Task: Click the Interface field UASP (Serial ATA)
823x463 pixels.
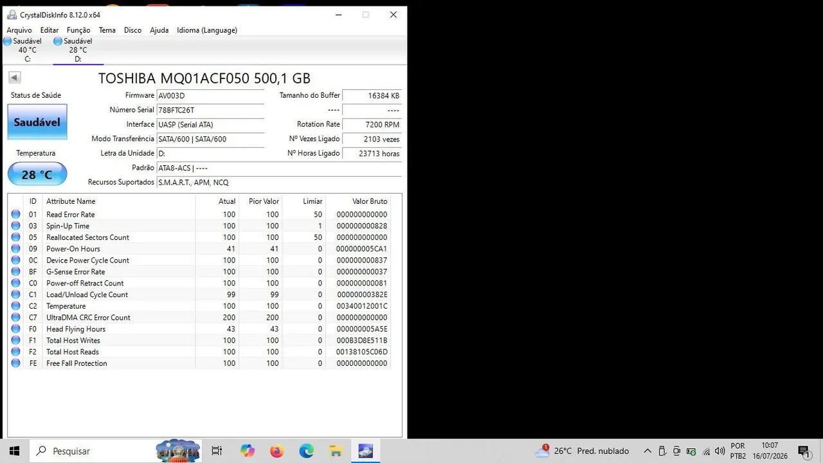Action: tap(210, 125)
